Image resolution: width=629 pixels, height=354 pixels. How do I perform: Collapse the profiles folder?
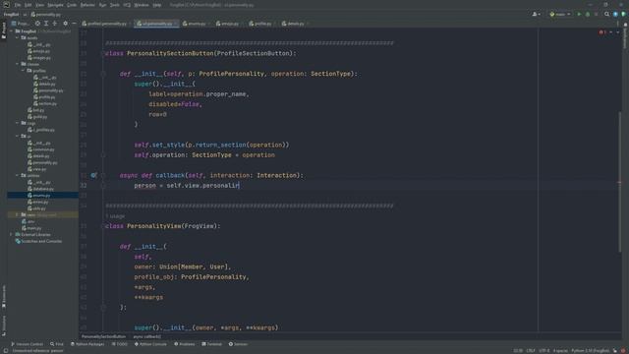(x=23, y=71)
